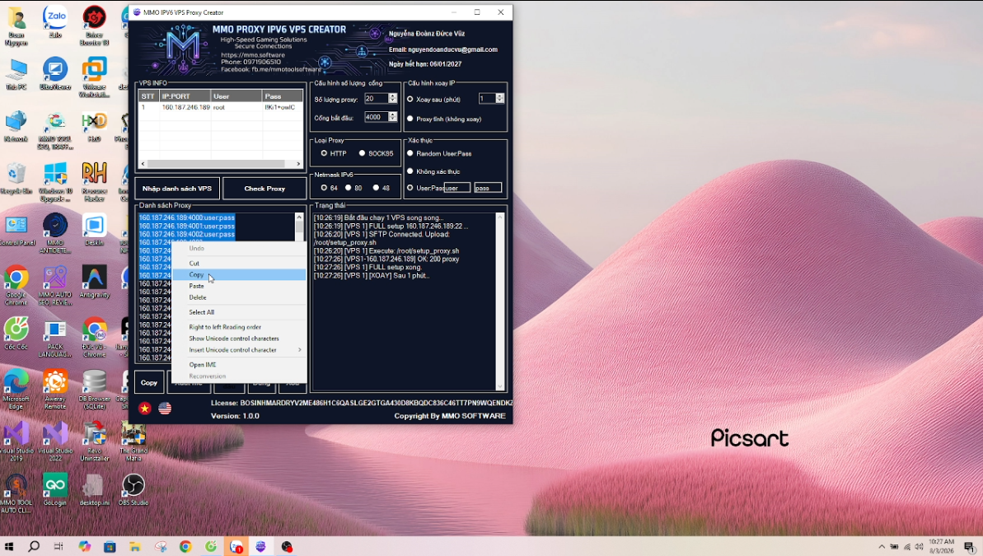Select Random User:Pass authentication
The image size is (983, 556).
pyautogui.click(x=410, y=153)
